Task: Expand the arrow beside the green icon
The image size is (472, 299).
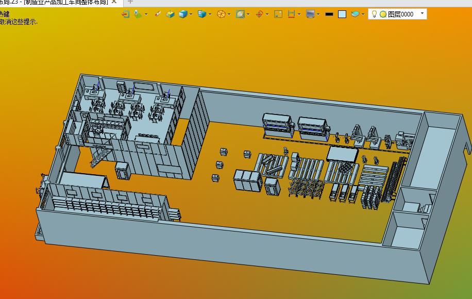Action: tap(146, 14)
